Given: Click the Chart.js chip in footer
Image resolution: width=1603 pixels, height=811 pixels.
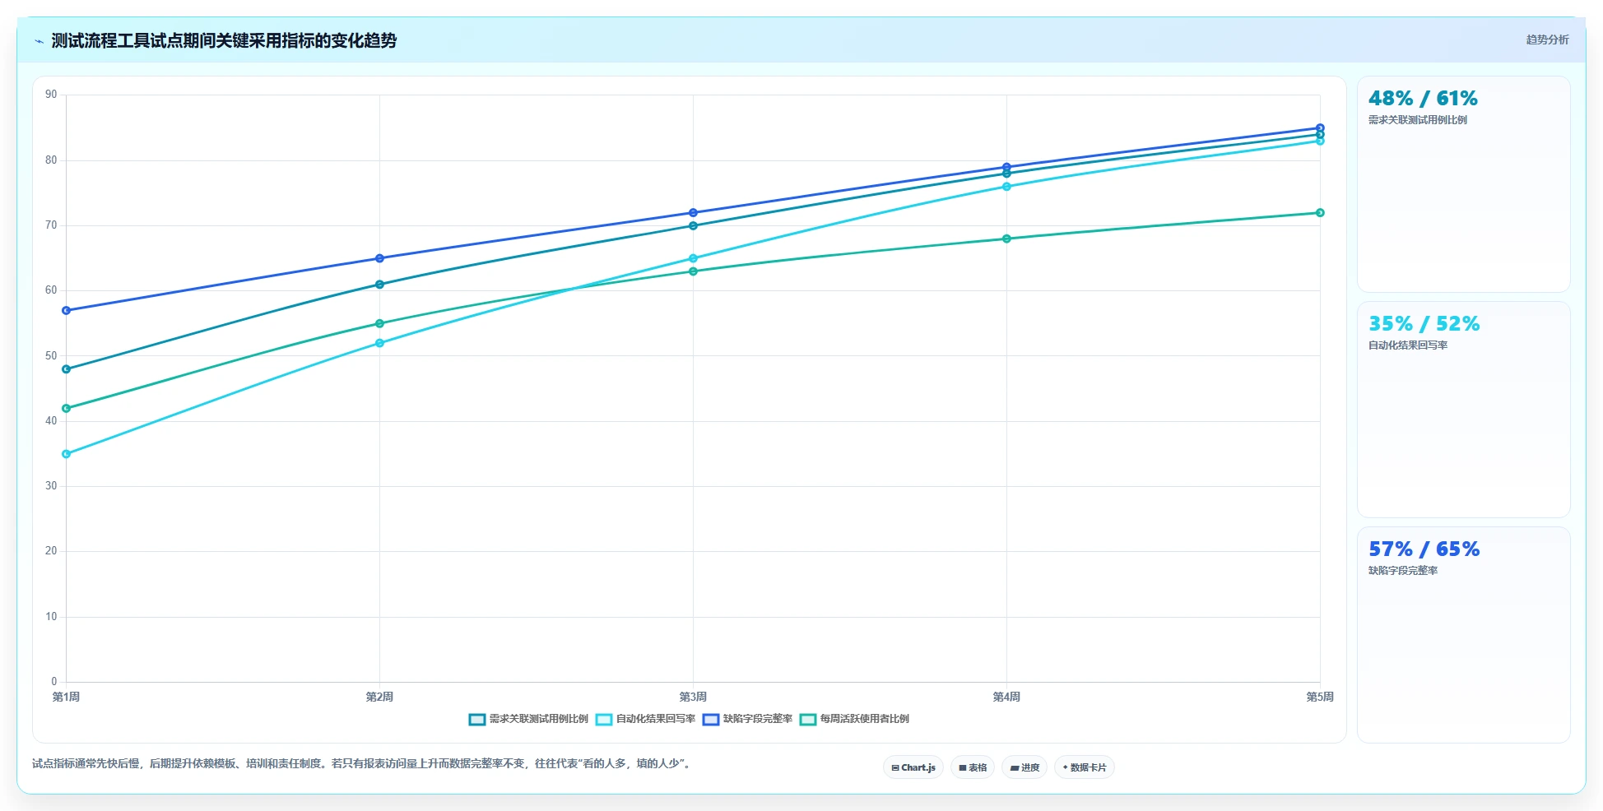Looking at the screenshot, I should [913, 767].
